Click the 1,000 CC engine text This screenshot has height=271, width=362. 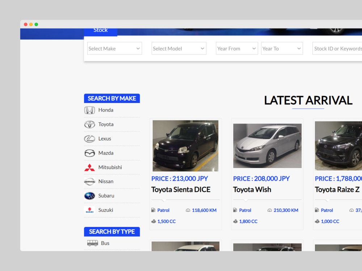(330, 221)
